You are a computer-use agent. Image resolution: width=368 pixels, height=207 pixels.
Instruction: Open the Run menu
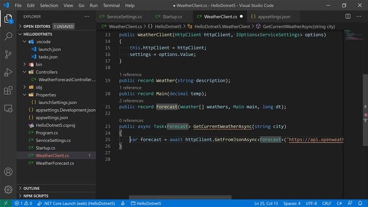93,5
